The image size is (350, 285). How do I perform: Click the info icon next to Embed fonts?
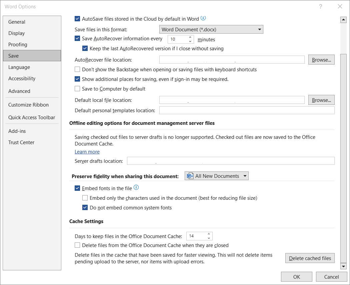(x=136, y=187)
